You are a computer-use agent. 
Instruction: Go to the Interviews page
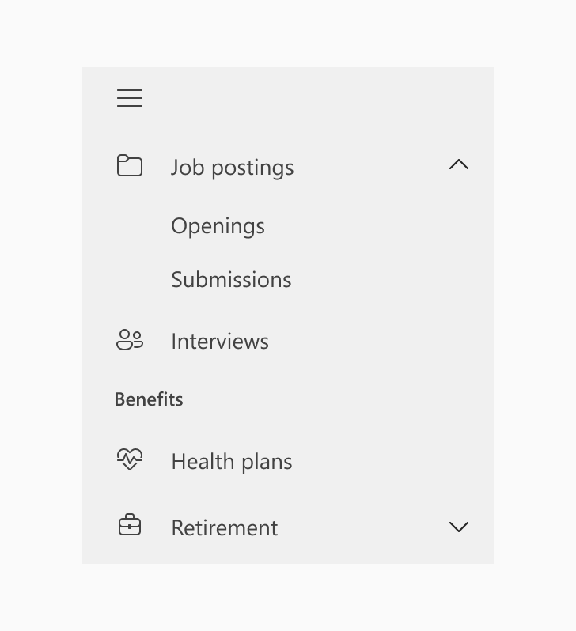click(x=288, y=341)
